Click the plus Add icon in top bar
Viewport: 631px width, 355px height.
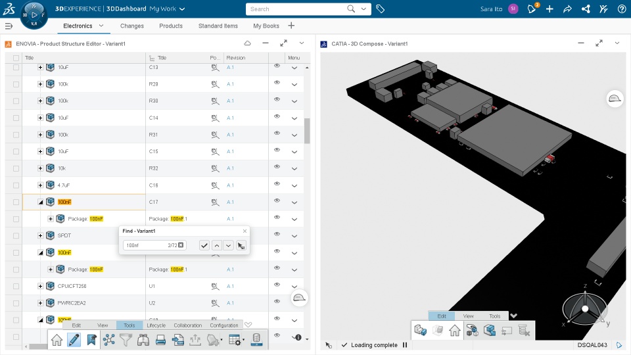click(x=549, y=9)
